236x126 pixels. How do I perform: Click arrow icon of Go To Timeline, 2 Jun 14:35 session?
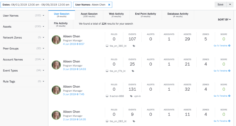tap(229, 121)
